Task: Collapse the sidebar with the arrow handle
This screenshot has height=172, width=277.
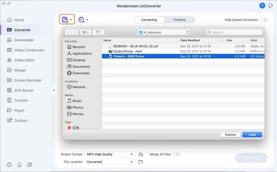Action: coord(54,90)
